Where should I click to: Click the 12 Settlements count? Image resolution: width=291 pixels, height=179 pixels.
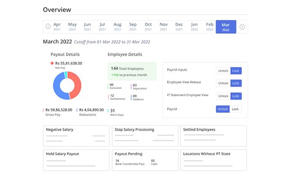pos(117,97)
